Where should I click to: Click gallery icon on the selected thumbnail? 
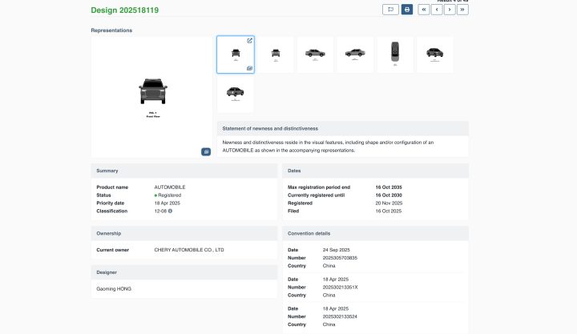(x=249, y=69)
